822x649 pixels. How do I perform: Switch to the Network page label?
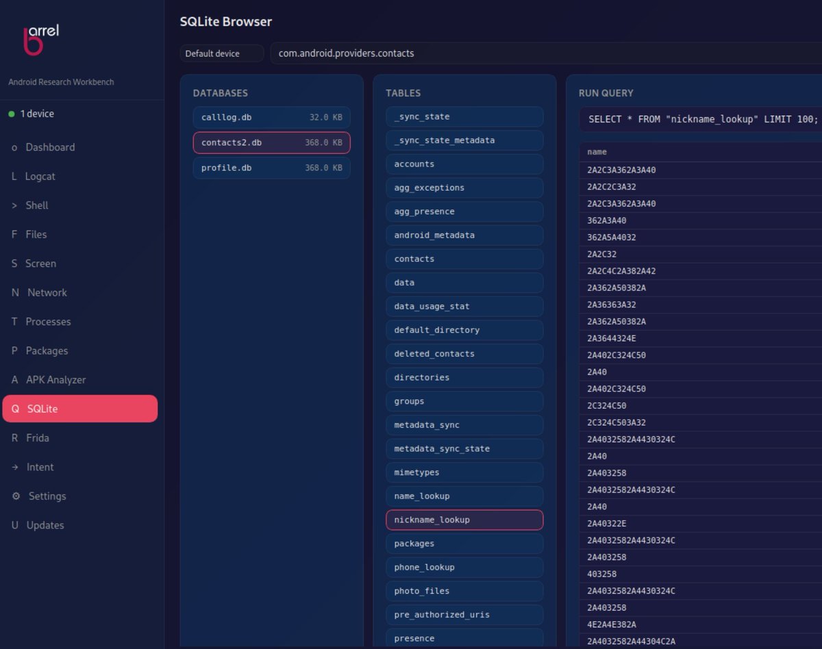[x=47, y=292]
